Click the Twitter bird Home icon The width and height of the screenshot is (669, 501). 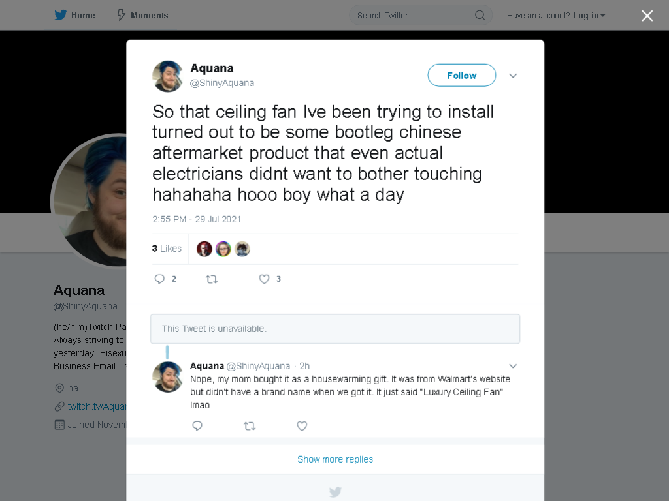[61, 16]
